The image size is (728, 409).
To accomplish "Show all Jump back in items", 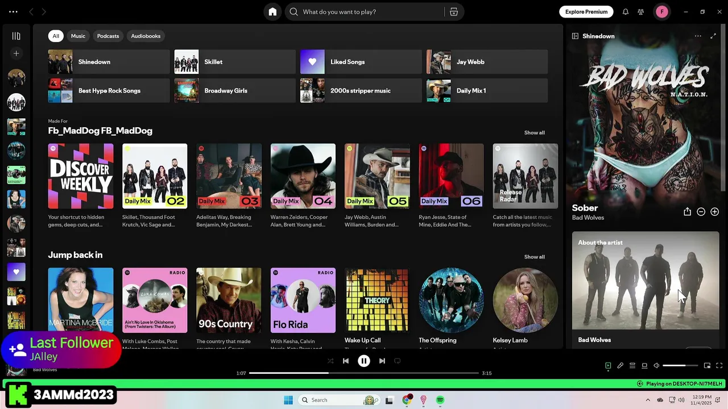I will click(x=534, y=257).
